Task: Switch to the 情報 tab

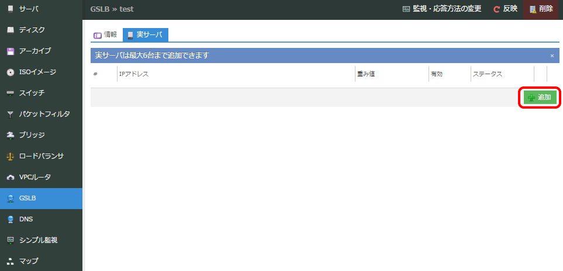Action: point(105,35)
